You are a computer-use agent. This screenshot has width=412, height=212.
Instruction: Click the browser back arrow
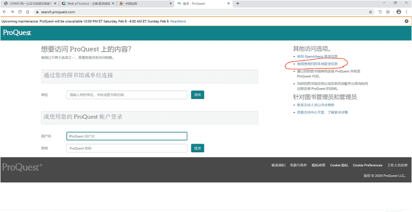pos(5,11)
